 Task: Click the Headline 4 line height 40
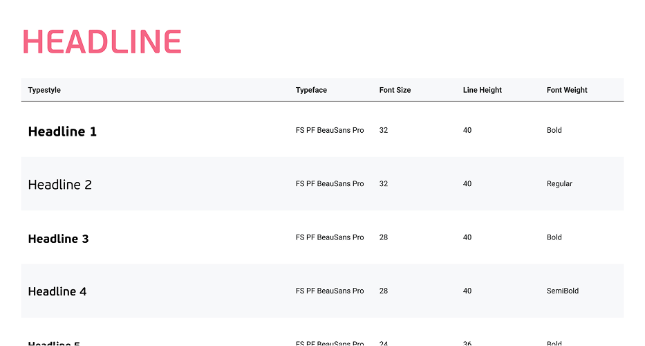(467, 291)
